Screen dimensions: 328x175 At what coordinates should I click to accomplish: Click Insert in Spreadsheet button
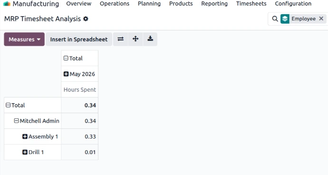(79, 39)
